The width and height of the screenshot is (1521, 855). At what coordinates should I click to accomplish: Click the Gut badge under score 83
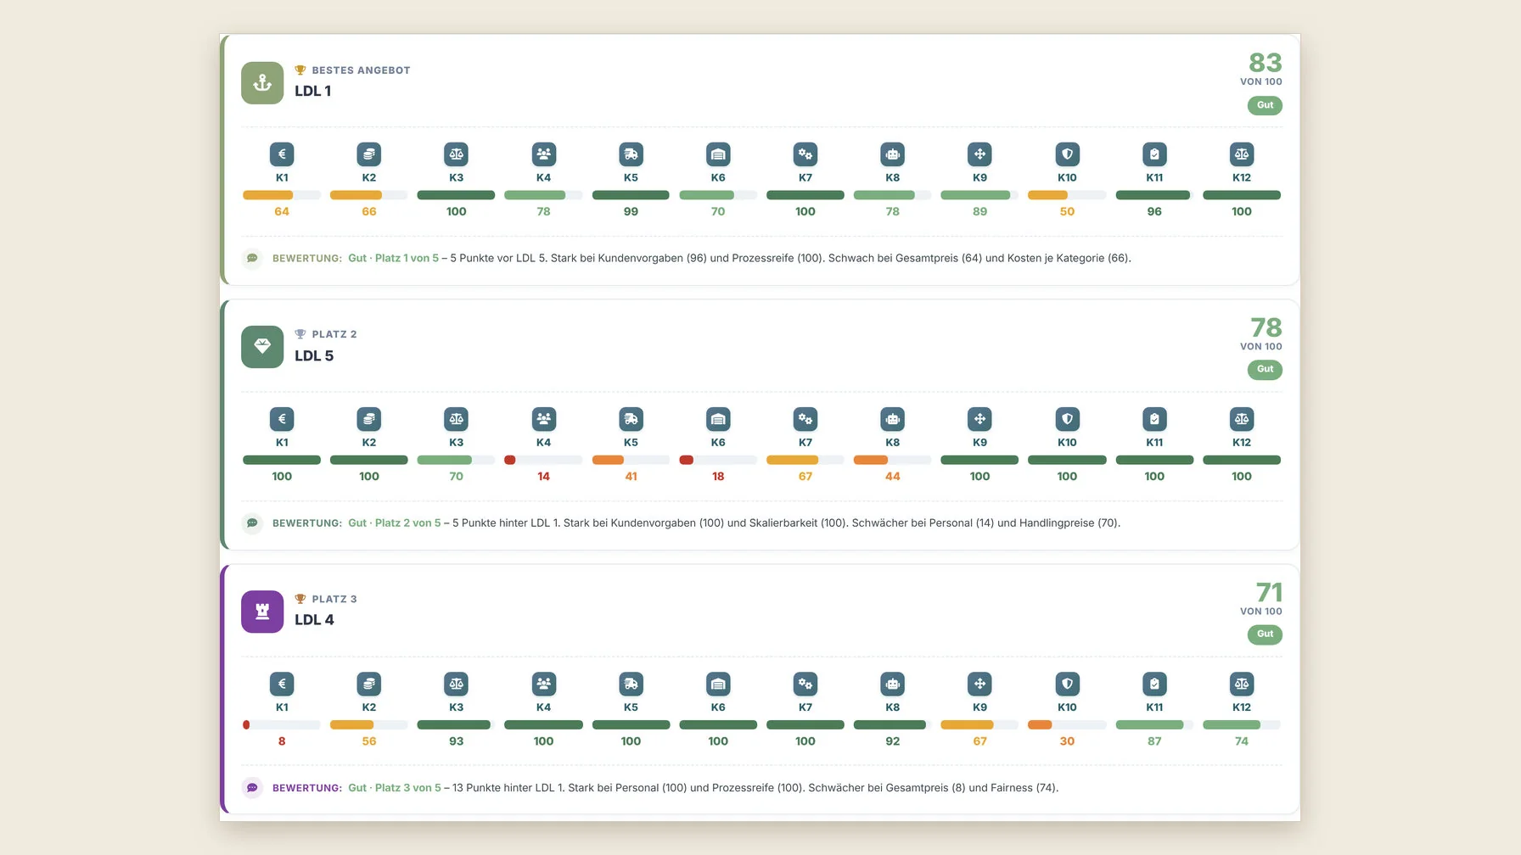point(1265,105)
